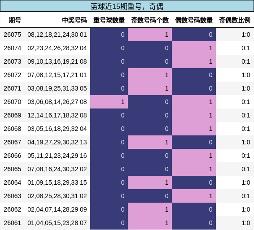Select winning numbers 05,11,21,23,24,29 16

point(57,156)
